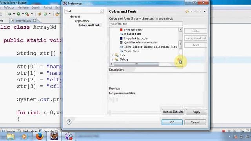This screenshot has width=251, height=141.
Task: Click the Debug bug icon in Eclipse toolbar
Action: point(9,14)
